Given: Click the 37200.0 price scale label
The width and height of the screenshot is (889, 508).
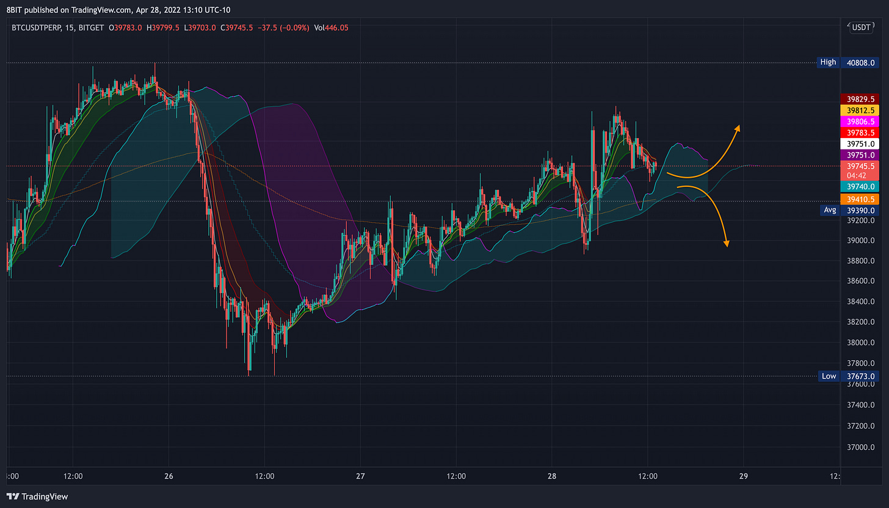Looking at the screenshot, I should point(860,425).
